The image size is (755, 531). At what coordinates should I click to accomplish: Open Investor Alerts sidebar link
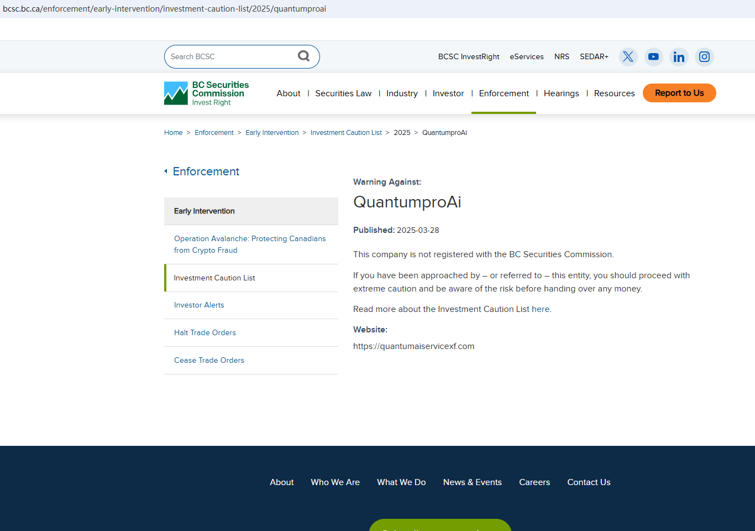point(199,305)
